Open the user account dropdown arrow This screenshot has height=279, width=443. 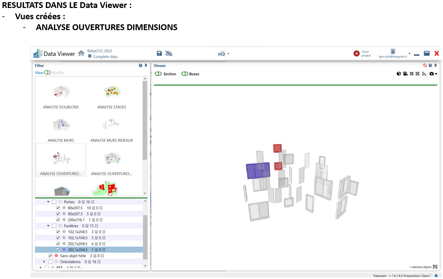(x=410, y=54)
